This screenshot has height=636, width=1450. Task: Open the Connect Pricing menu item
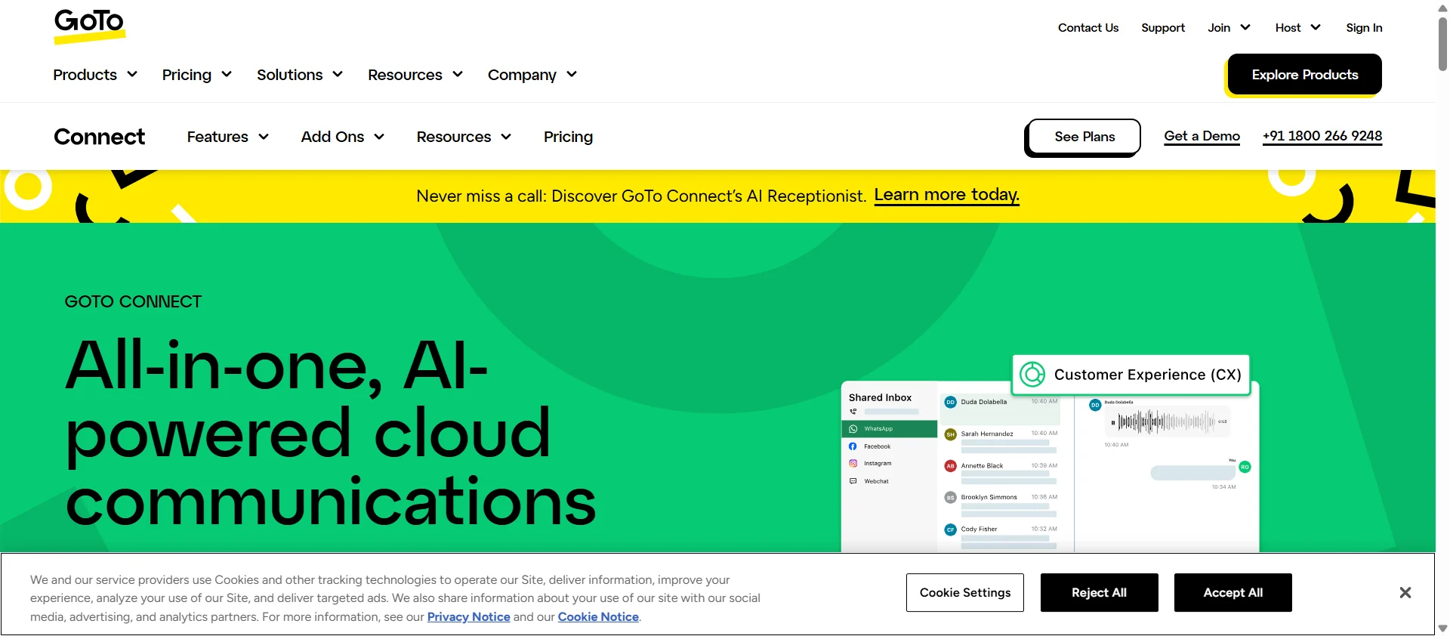point(568,137)
